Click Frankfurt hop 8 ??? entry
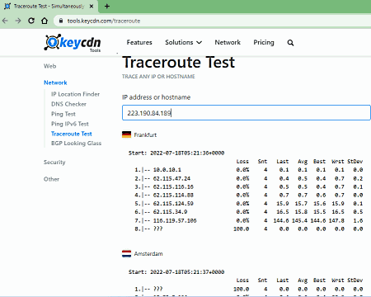 click(157, 229)
